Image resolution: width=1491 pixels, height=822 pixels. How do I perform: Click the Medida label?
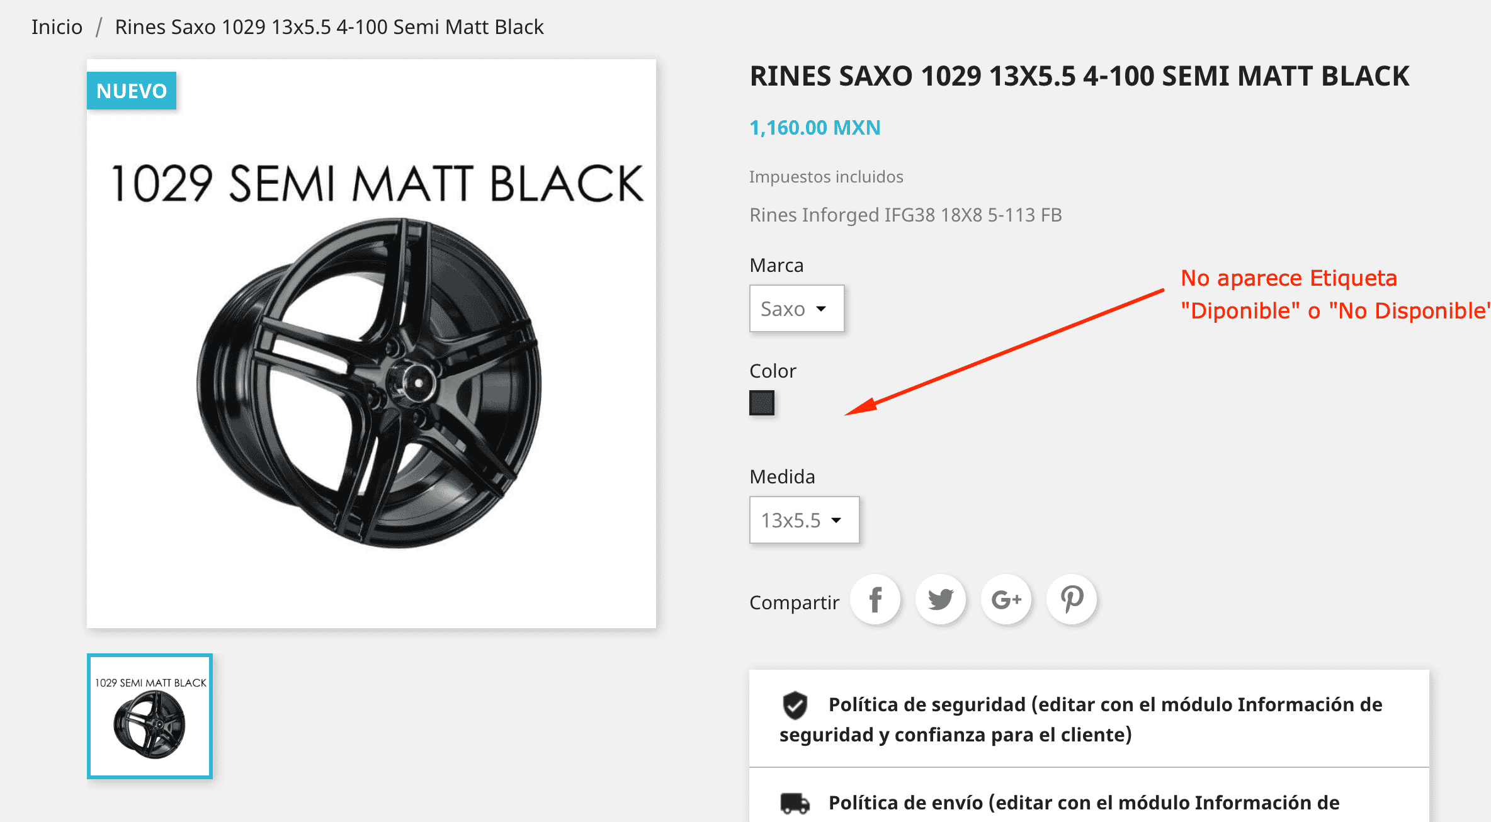[782, 477]
